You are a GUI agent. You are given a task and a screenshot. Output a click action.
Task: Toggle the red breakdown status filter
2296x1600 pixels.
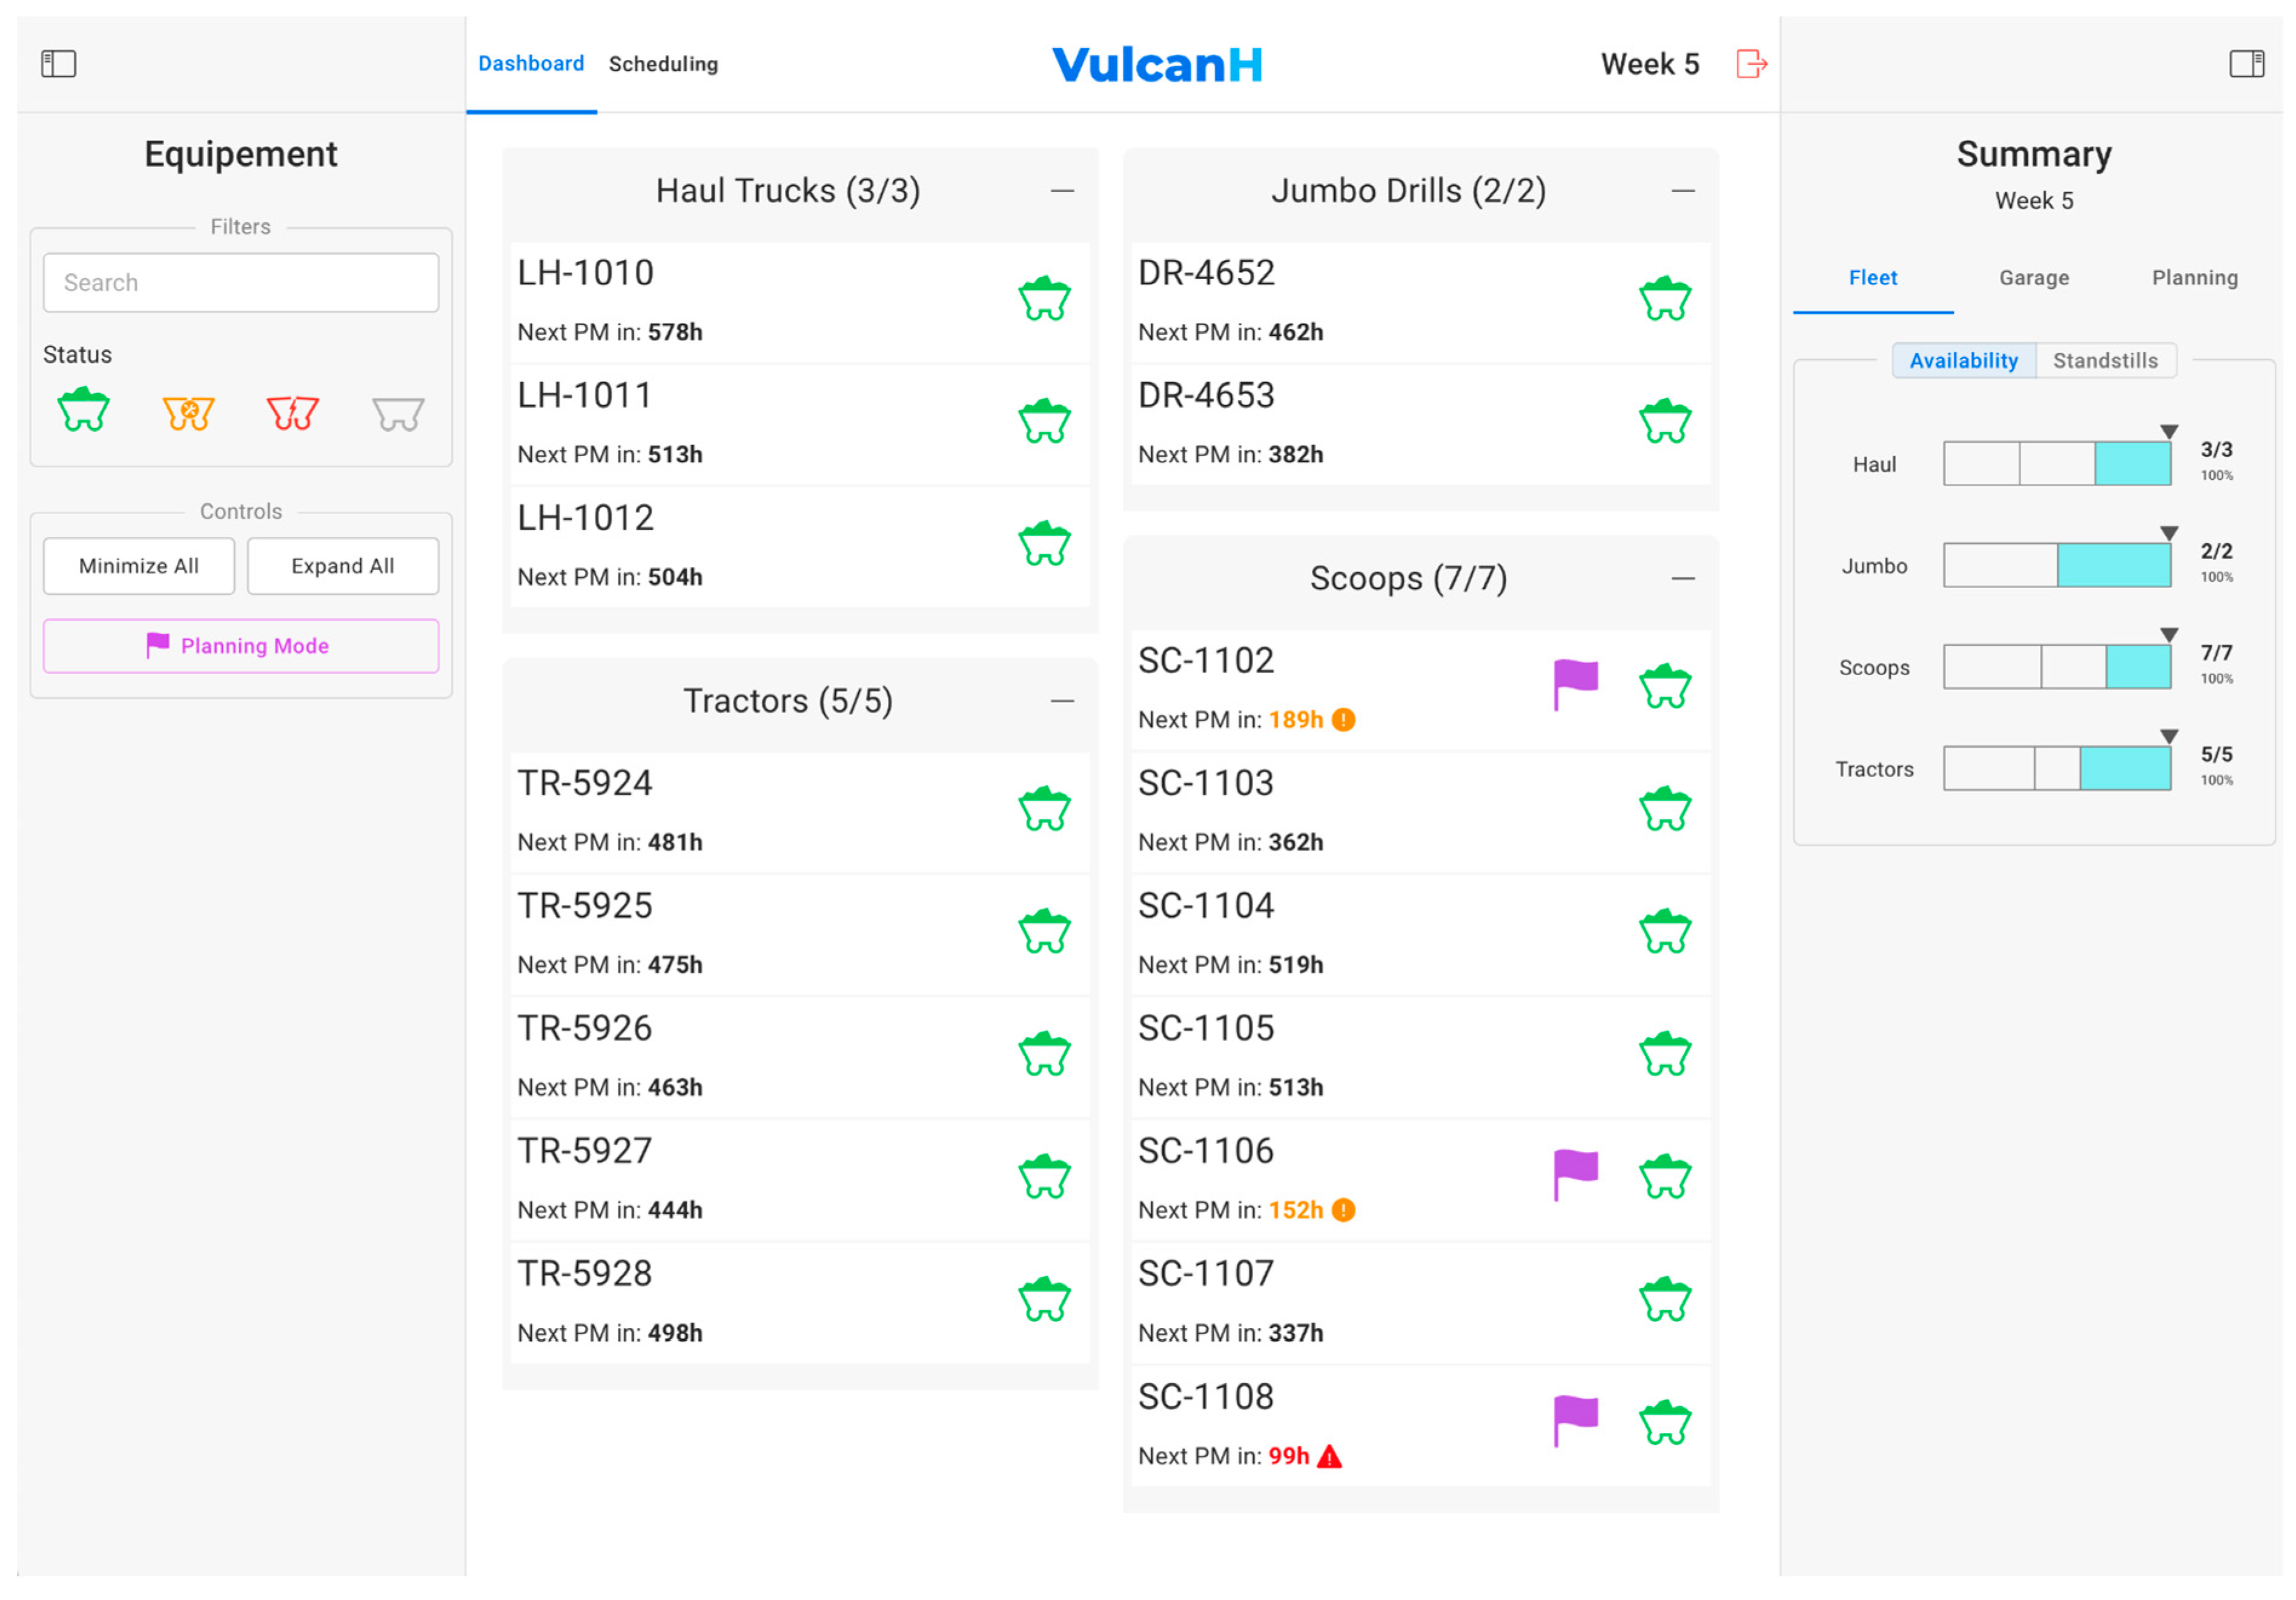(292, 412)
